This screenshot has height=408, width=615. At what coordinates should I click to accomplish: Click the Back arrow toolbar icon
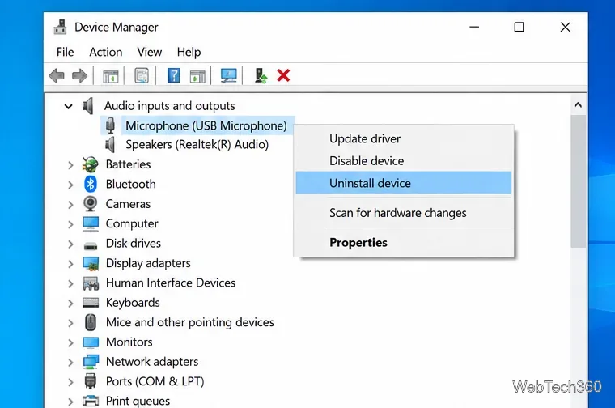[57, 76]
